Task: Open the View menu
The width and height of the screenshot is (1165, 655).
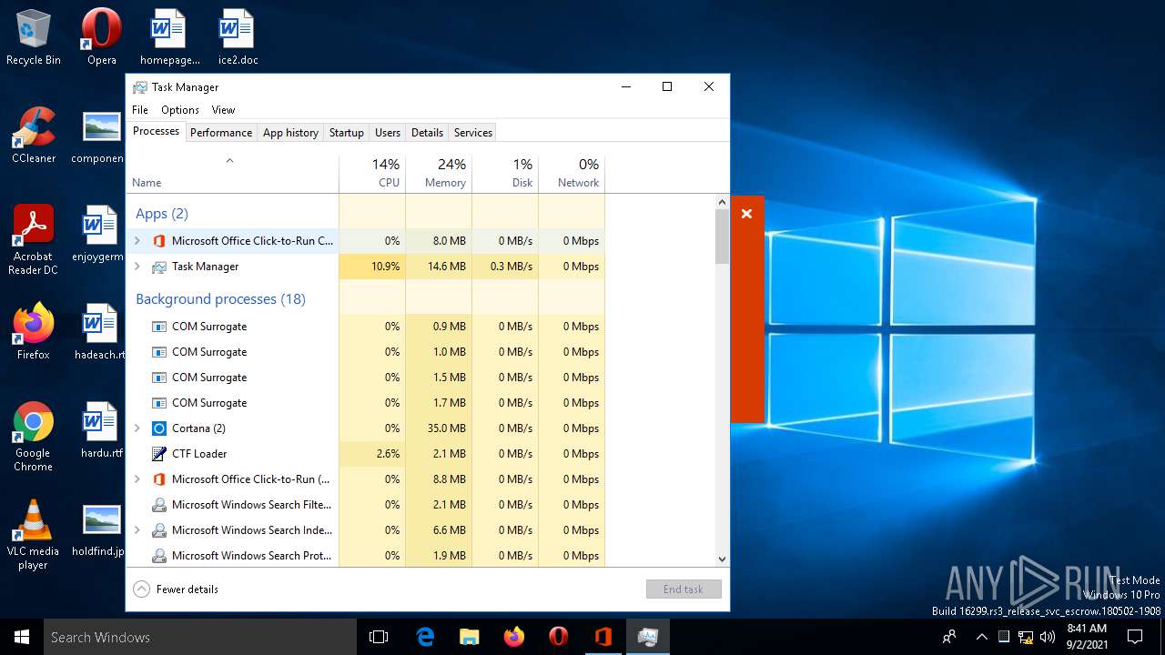Action: (x=223, y=110)
